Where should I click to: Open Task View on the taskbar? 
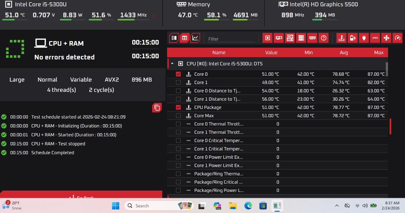pos(201,206)
